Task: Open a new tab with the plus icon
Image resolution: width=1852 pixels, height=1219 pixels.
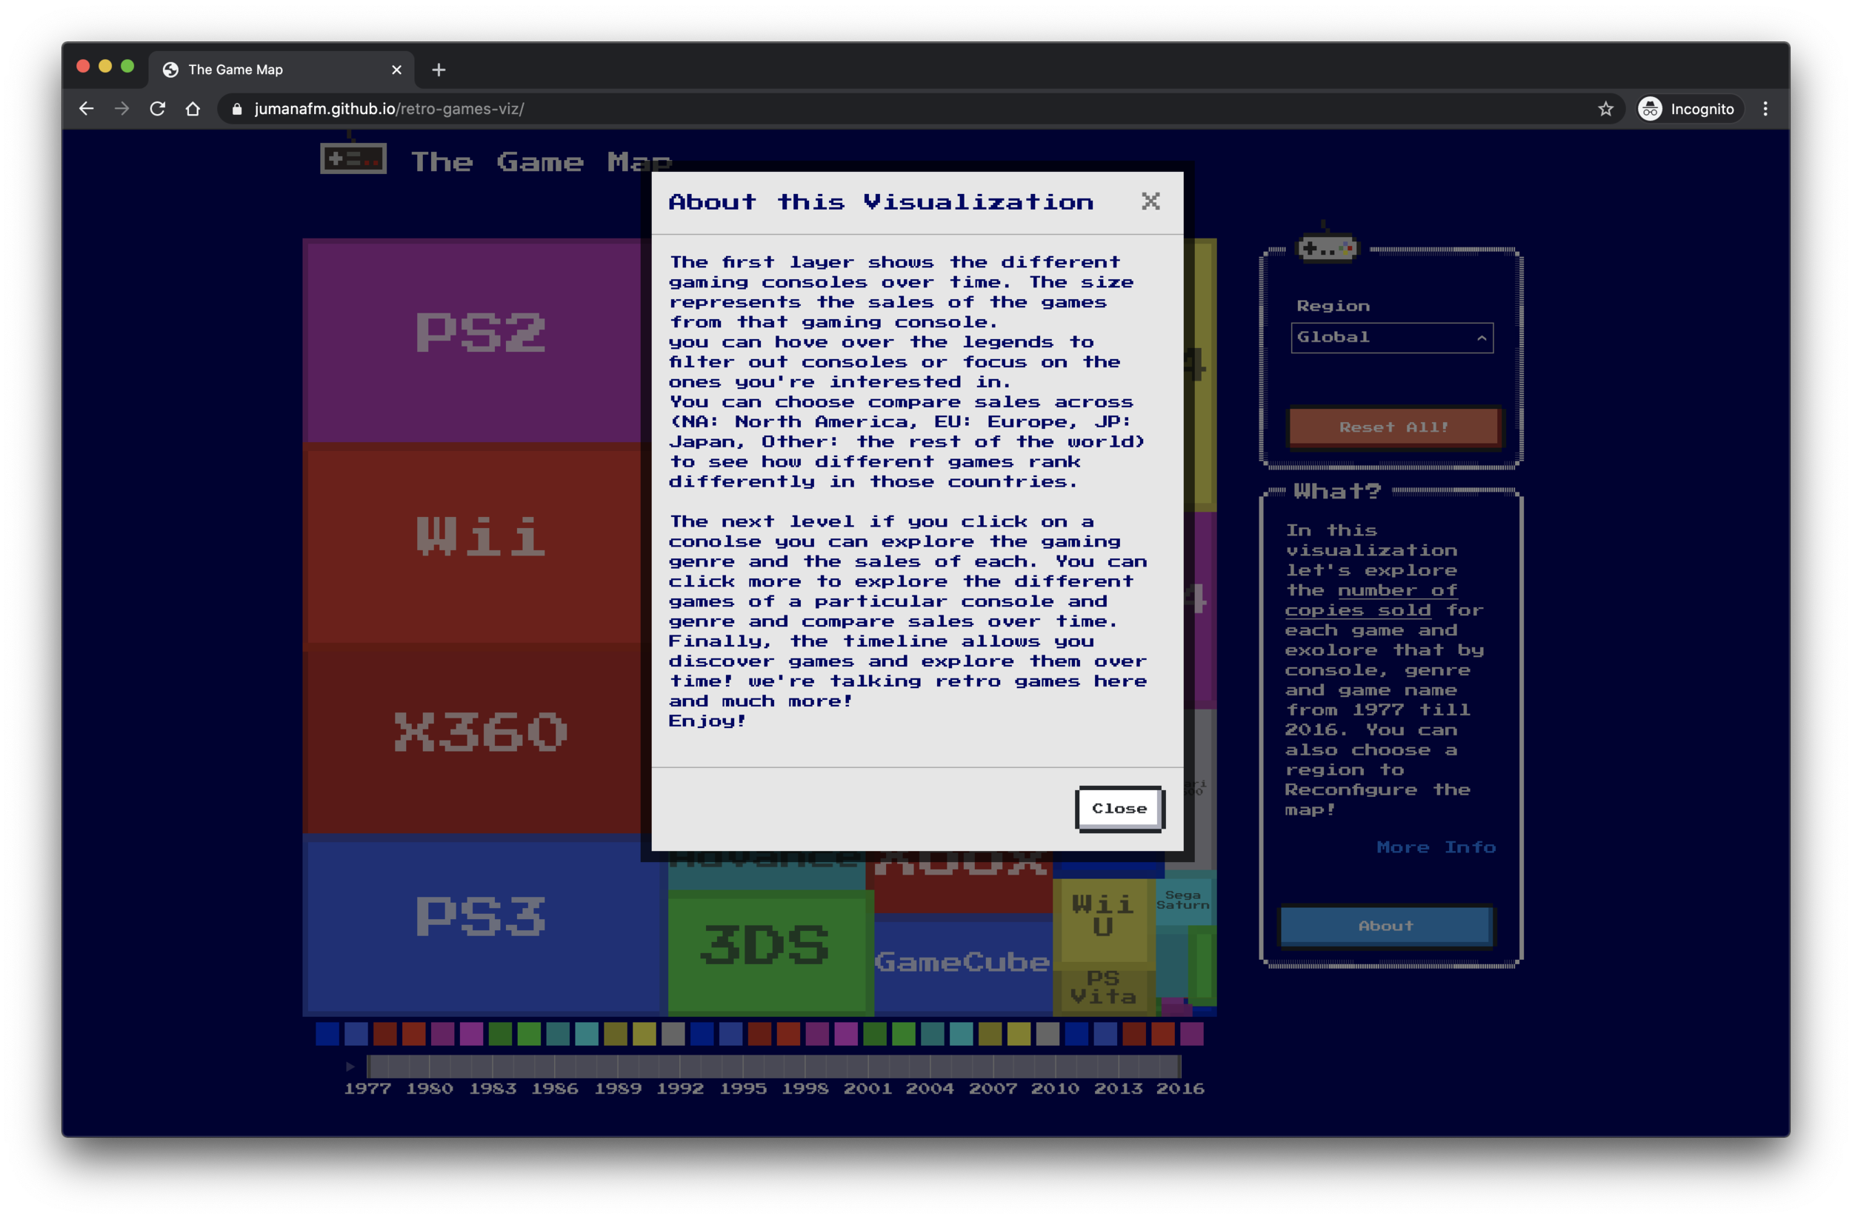Action: click(439, 70)
